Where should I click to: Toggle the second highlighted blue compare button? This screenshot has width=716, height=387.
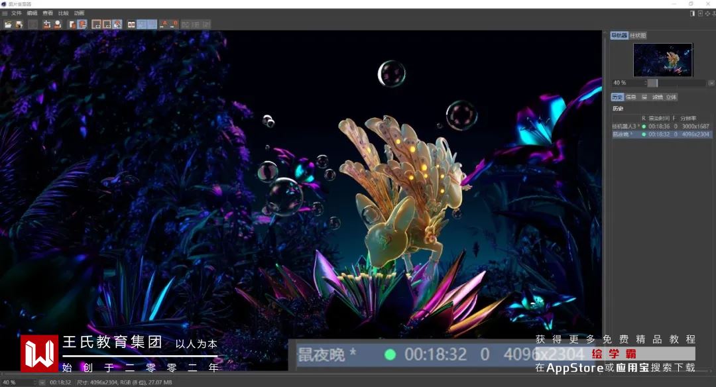tap(152, 24)
